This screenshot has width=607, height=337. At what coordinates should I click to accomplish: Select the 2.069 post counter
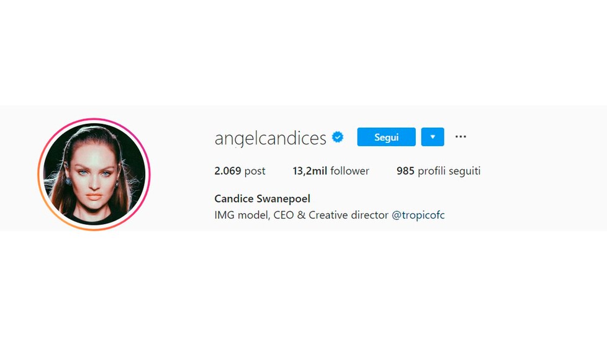click(240, 171)
